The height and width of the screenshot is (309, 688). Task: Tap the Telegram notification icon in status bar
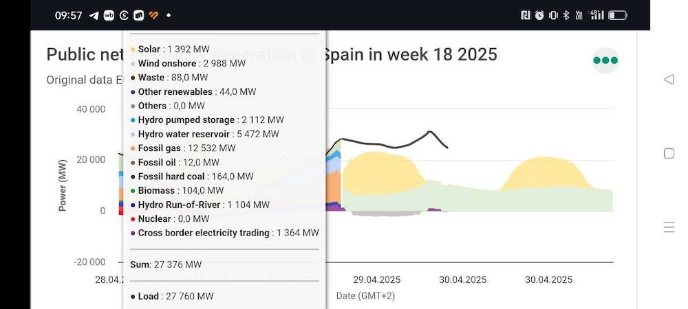pos(94,15)
